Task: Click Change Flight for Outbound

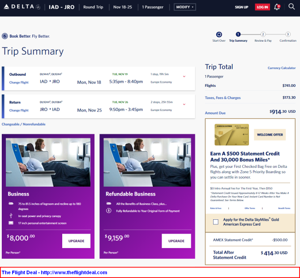Action: (19, 82)
